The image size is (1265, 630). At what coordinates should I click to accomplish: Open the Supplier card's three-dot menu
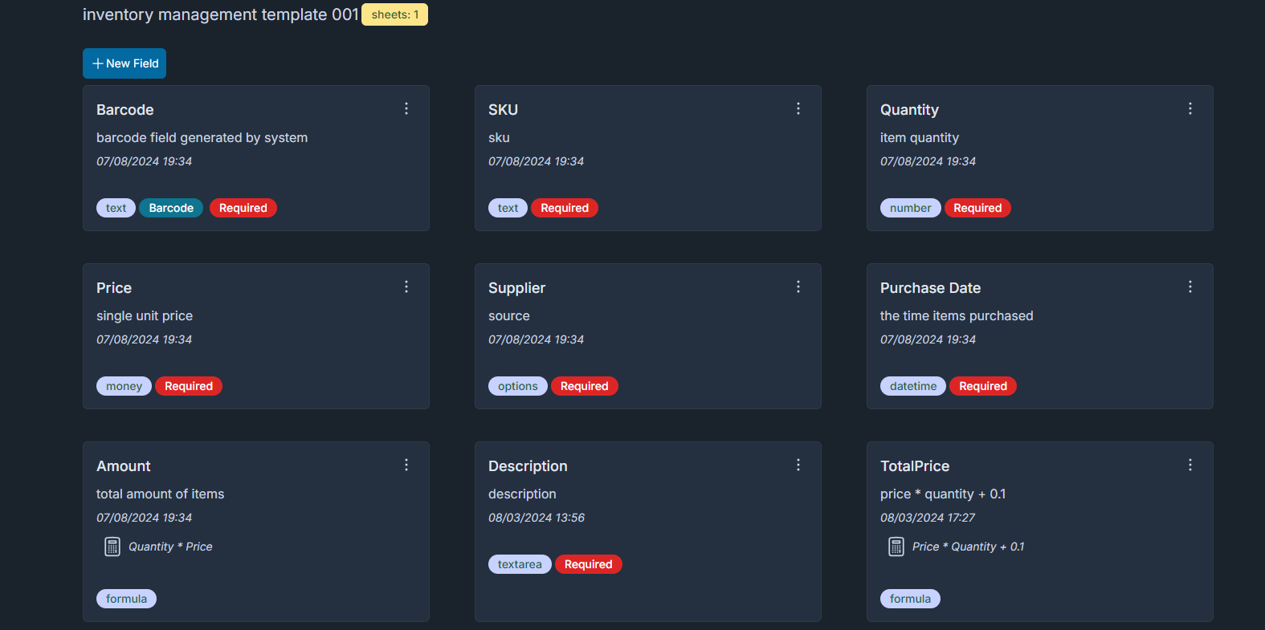798,287
